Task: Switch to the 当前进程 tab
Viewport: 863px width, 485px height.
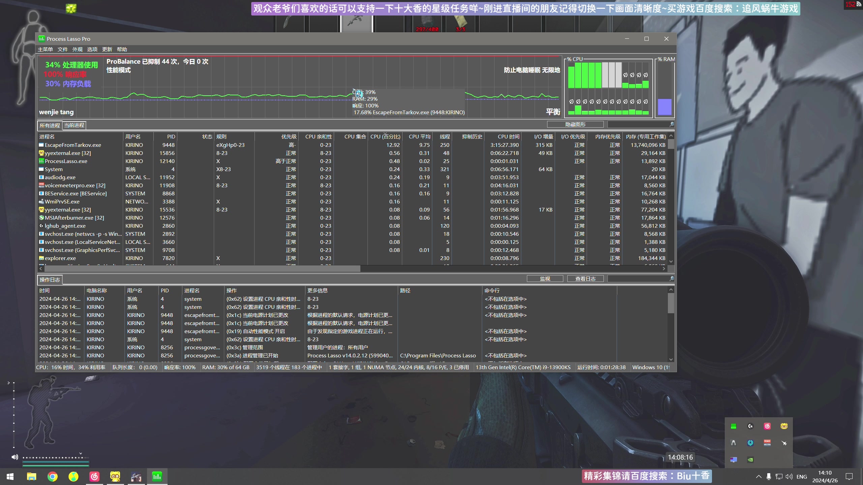Action: pos(74,125)
